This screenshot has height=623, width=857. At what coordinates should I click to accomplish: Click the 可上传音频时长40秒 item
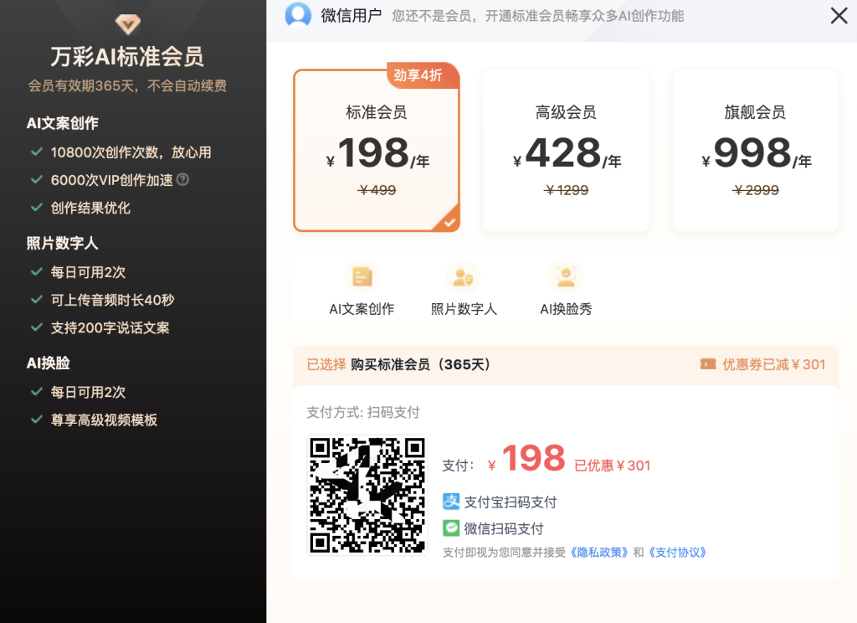[x=112, y=301]
